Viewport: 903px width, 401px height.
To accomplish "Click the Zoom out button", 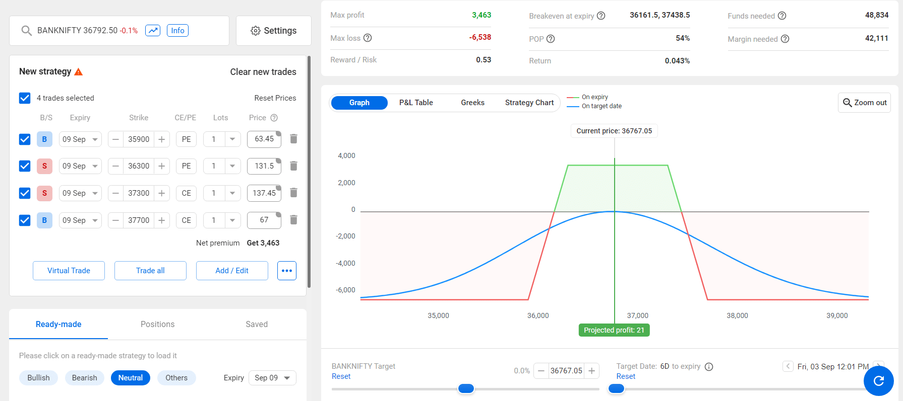I will pyautogui.click(x=864, y=103).
